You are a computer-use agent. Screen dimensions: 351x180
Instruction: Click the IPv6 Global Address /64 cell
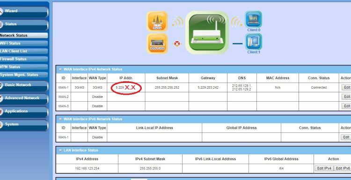coord(281,168)
